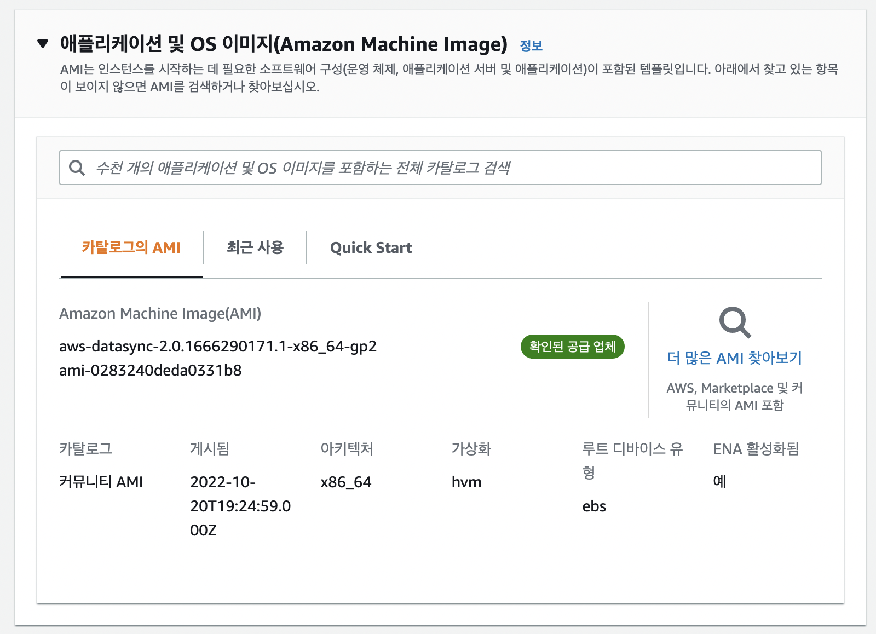
Task: Click the section heading 애플리케이션 및 OS 이미지
Action: (284, 44)
